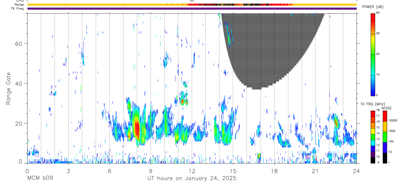Screen dimensions: 401x185
Task: Click the '1000' noise scale label
Action: point(392,131)
